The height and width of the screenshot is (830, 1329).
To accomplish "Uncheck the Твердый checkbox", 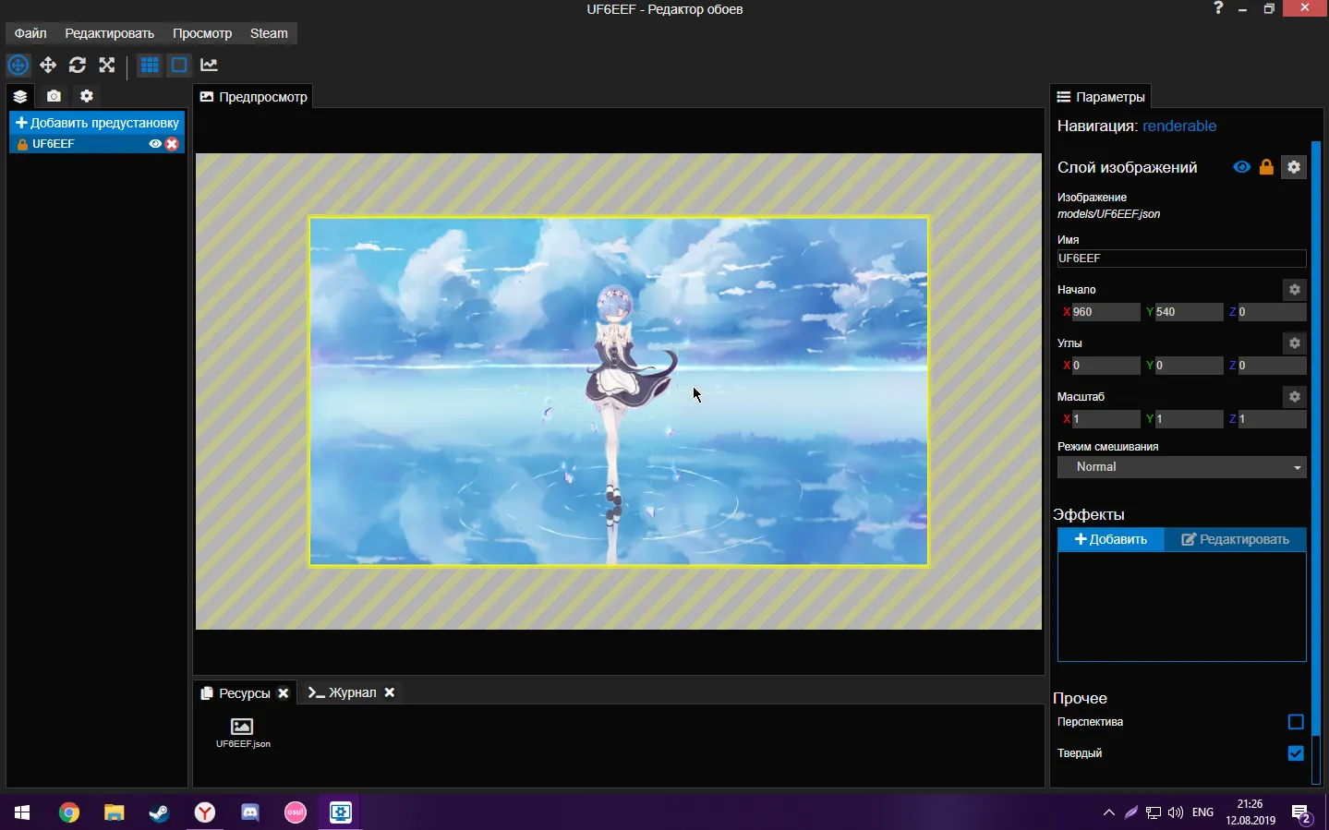I will coord(1296,753).
